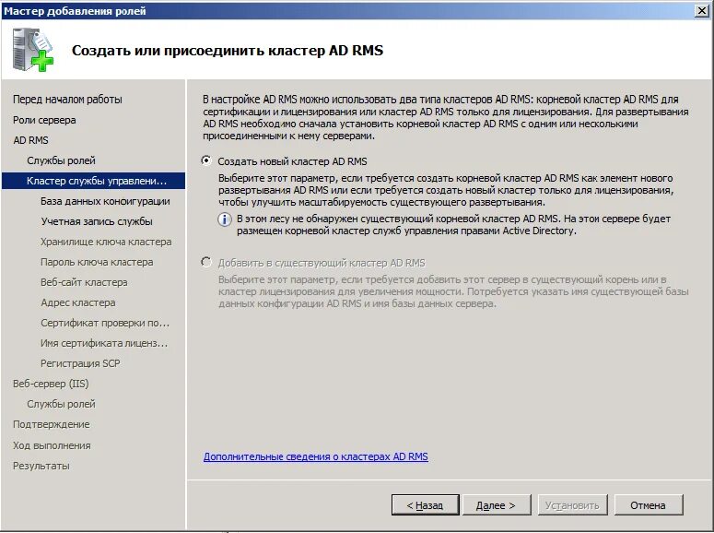The width and height of the screenshot is (714, 533).
Task: Open Дополнительные сведения о кластерах AD RMS link
Action: [x=316, y=456]
